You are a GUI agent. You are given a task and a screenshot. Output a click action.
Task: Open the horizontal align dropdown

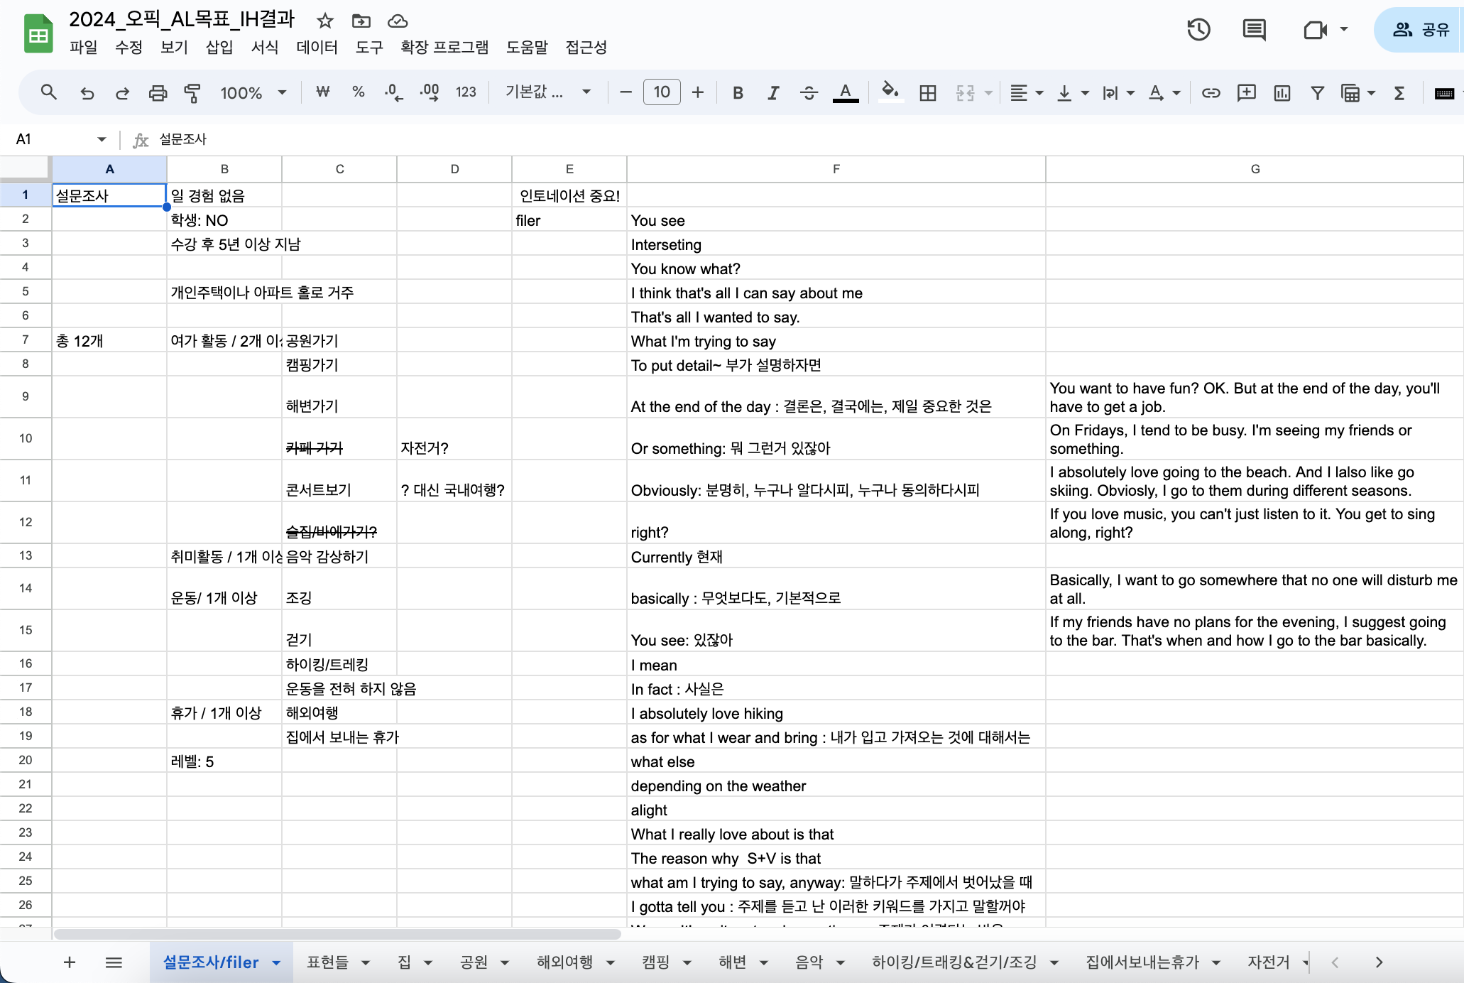point(1026,92)
